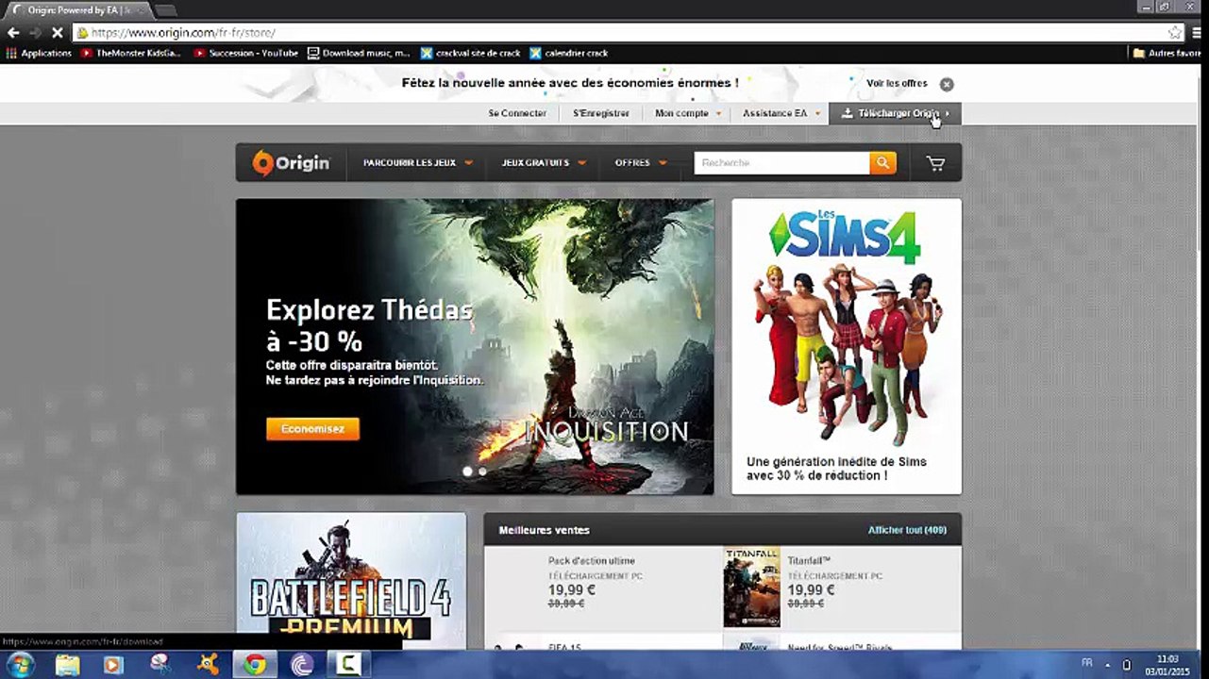Click the battery icon in the system tray
The image size is (1209, 679).
pos(1126,665)
